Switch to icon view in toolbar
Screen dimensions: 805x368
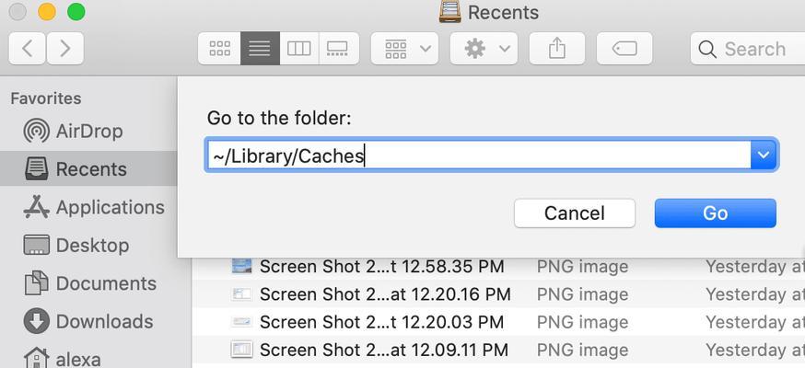click(x=219, y=49)
